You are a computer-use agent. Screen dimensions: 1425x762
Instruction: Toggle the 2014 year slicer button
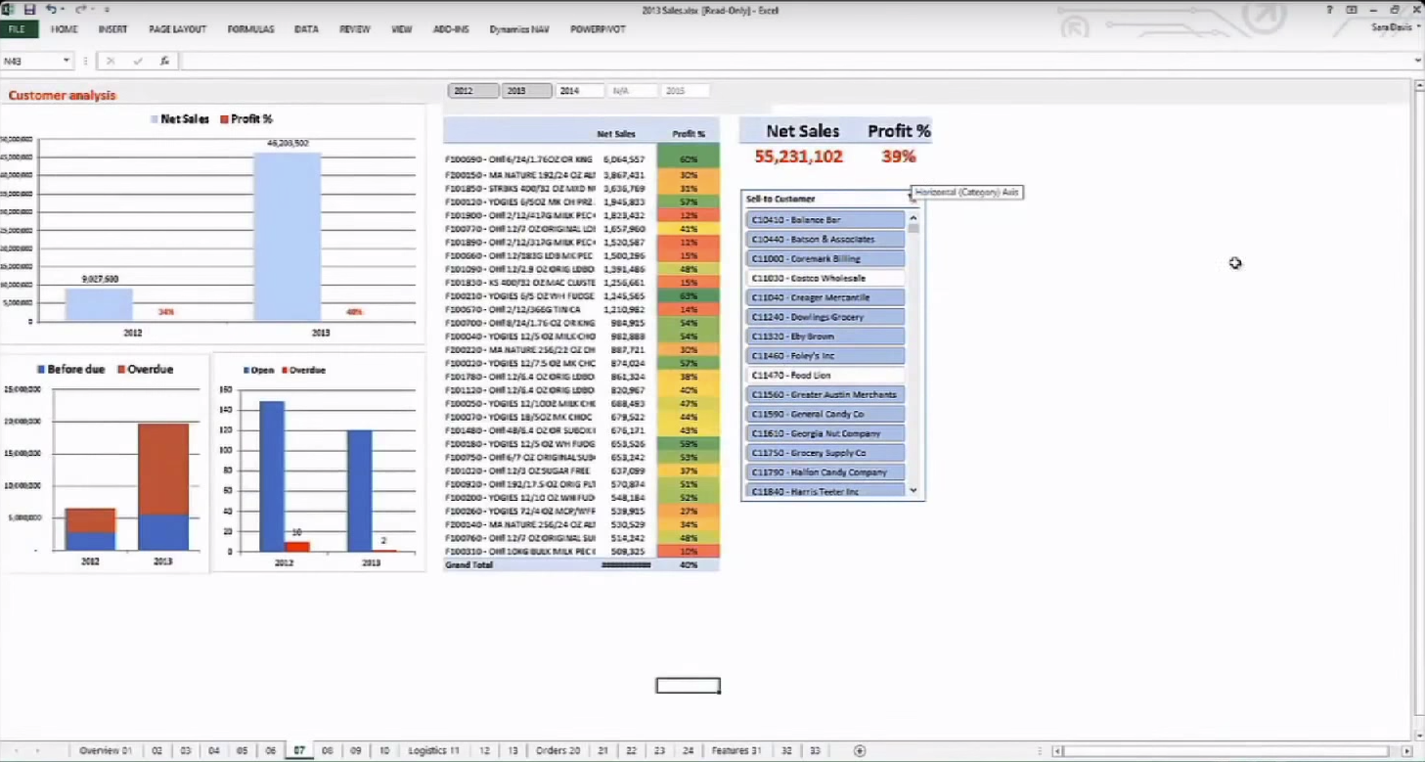pyautogui.click(x=579, y=91)
